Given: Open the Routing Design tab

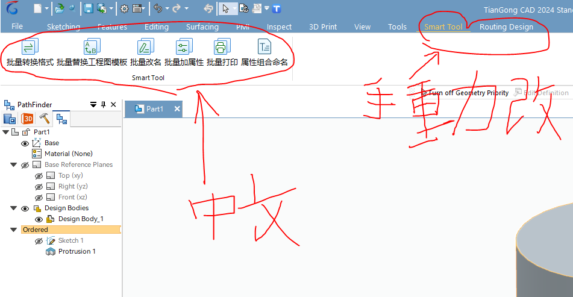Looking at the screenshot, I should (506, 27).
